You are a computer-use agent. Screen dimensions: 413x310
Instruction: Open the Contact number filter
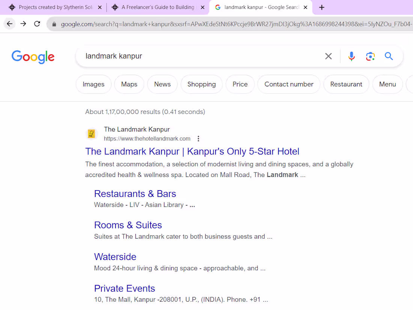288,84
